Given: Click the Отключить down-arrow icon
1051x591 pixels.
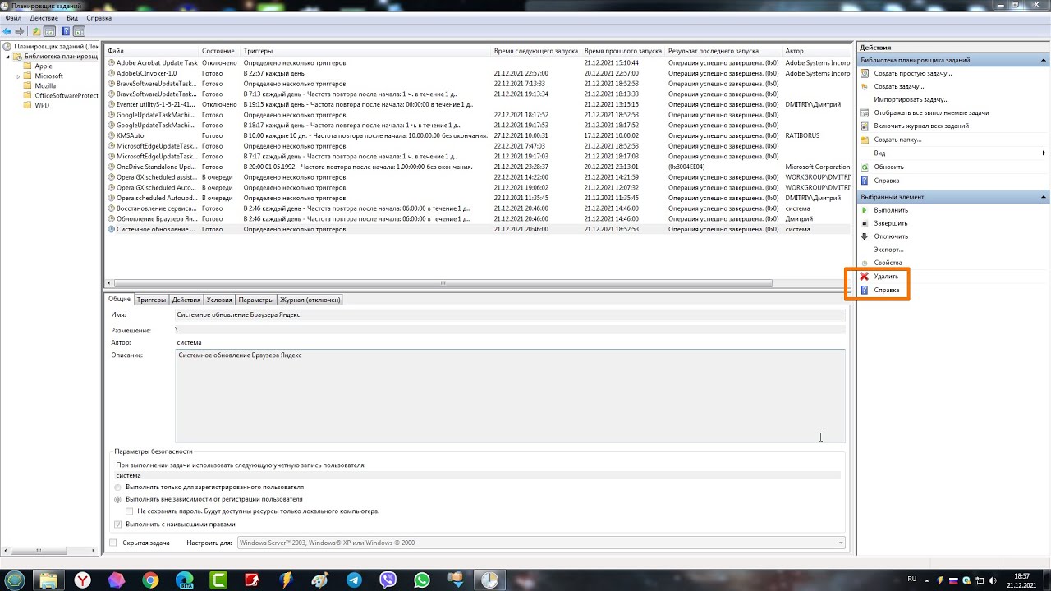Looking at the screenshot, I should 865,236.
